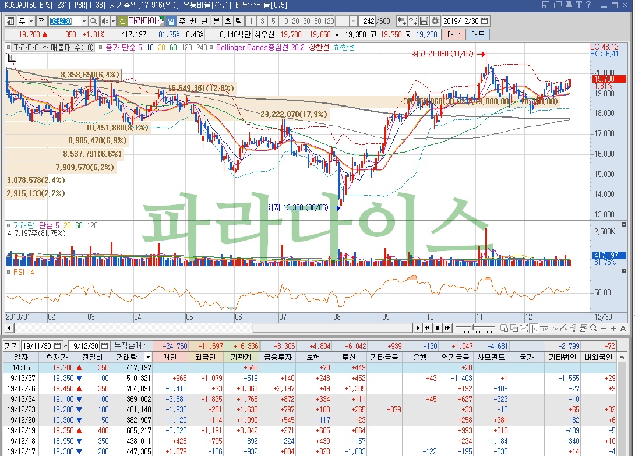Open the data grid icon on chart

pyautogui.click(x=12, y=58)
